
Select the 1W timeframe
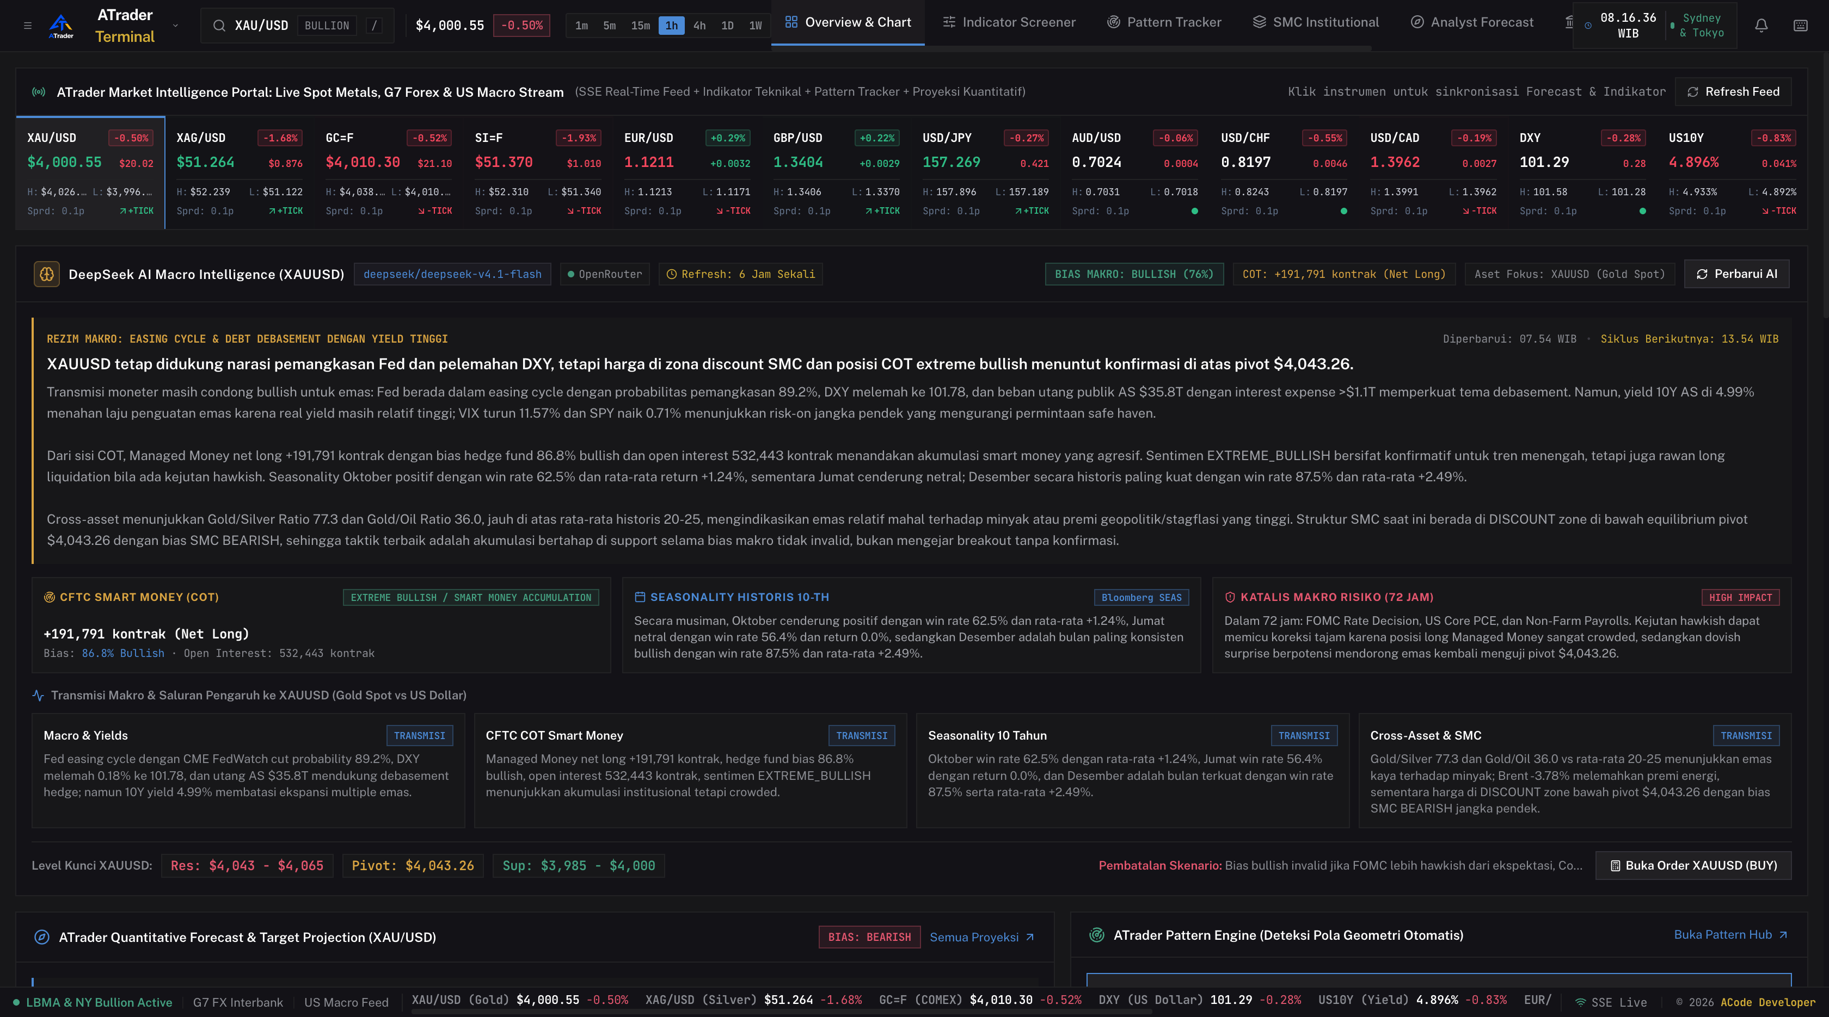point(756,26)
